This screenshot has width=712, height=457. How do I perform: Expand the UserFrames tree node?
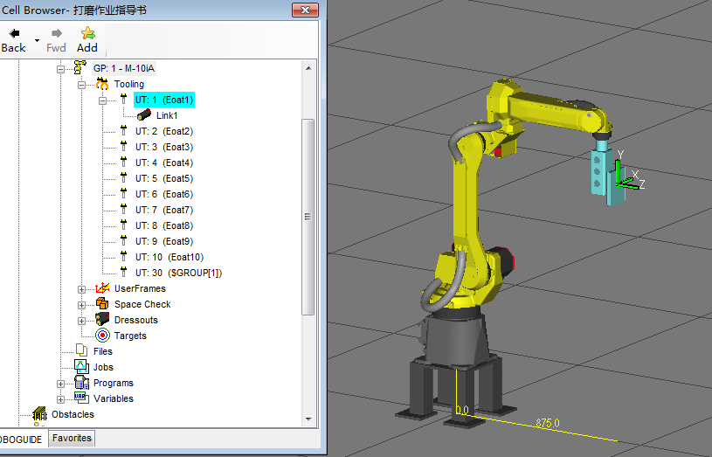82,289
